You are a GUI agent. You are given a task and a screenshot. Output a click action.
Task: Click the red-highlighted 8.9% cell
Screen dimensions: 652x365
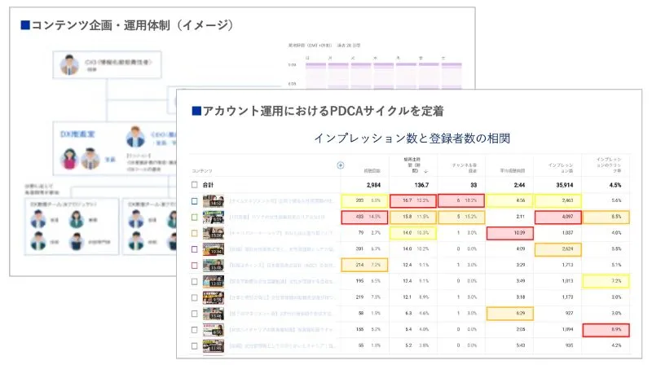tap(606, 330)
